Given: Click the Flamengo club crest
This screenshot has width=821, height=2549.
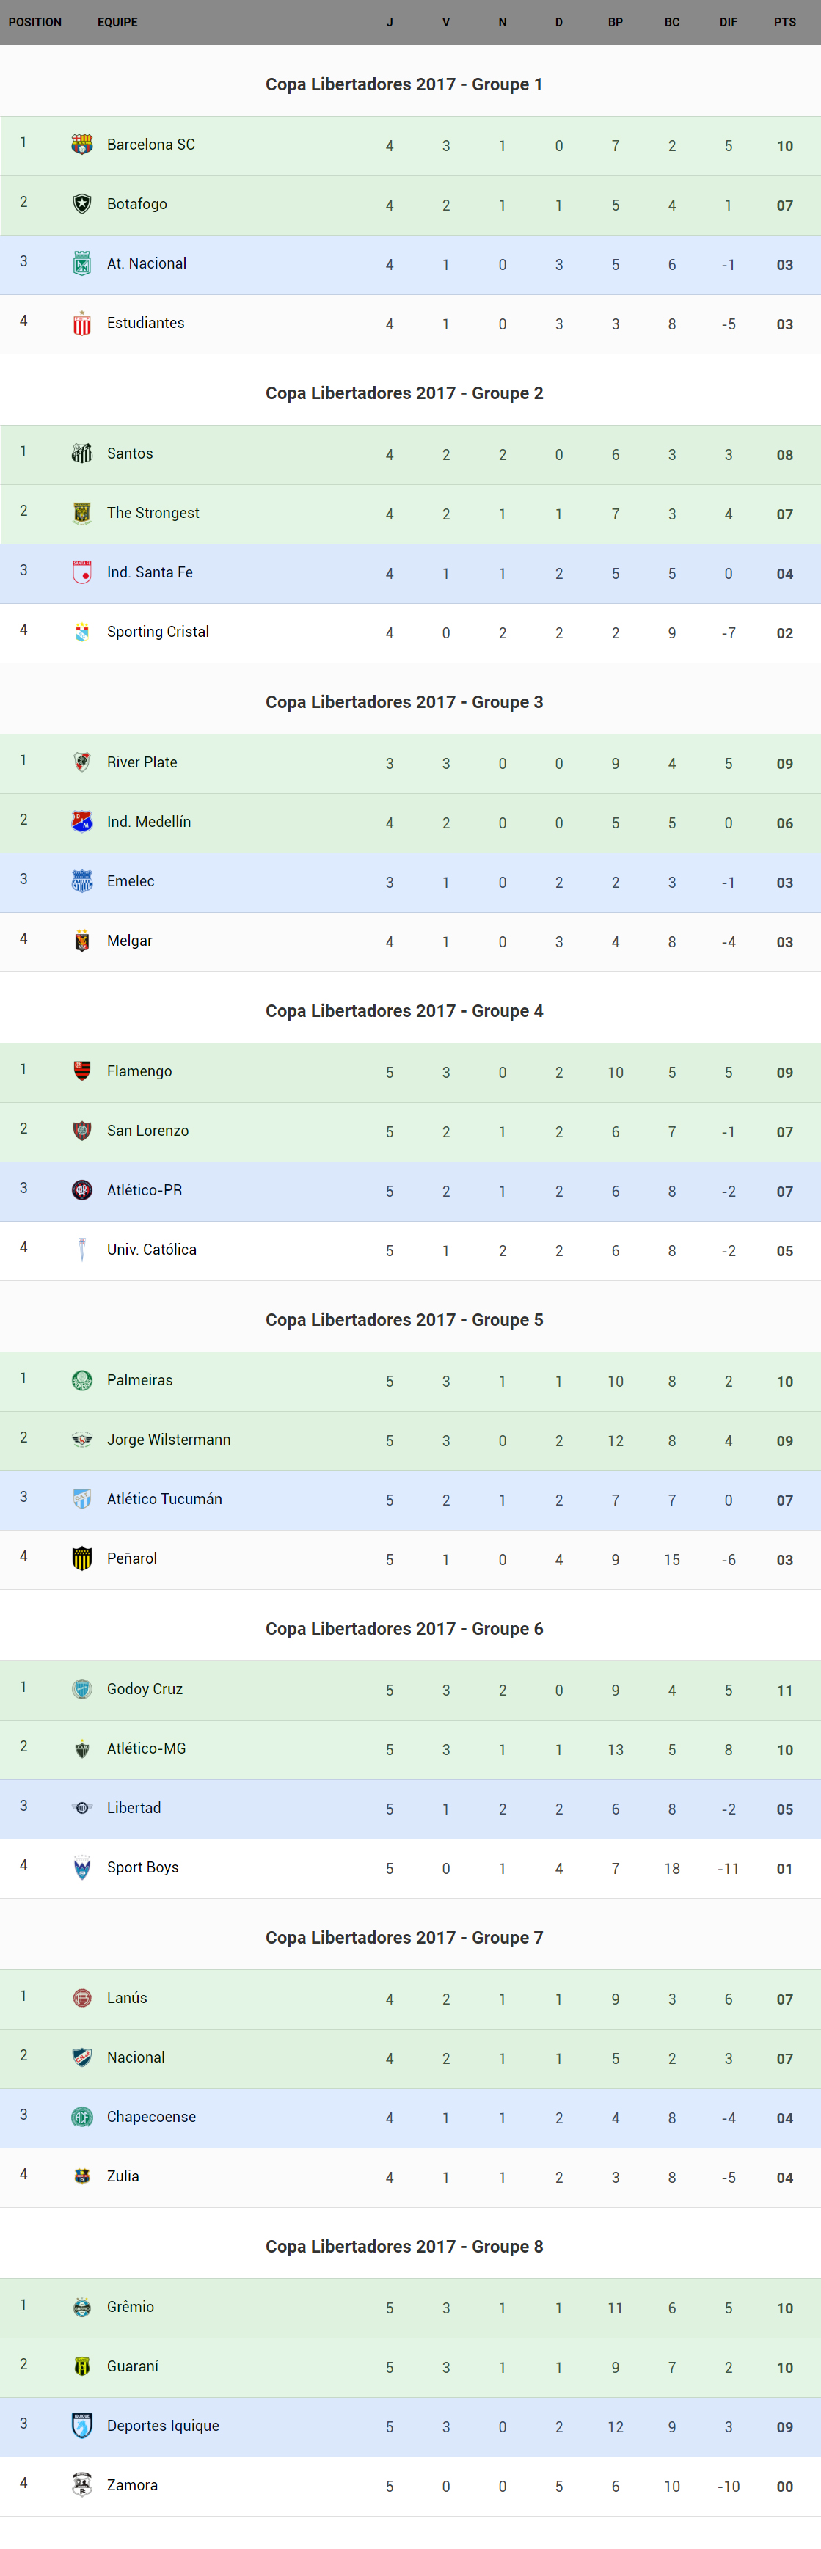Looking at the screenshot, I should click(82, 1071).
